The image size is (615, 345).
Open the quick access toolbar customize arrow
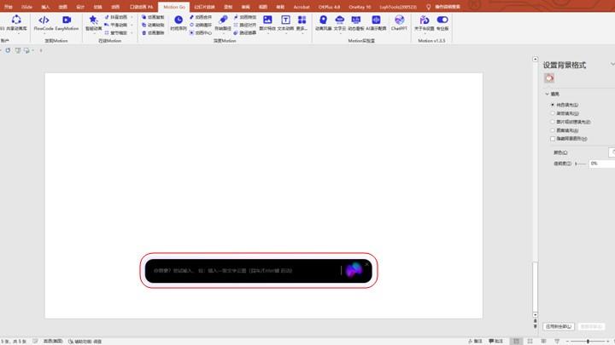(x=41, y=50)
